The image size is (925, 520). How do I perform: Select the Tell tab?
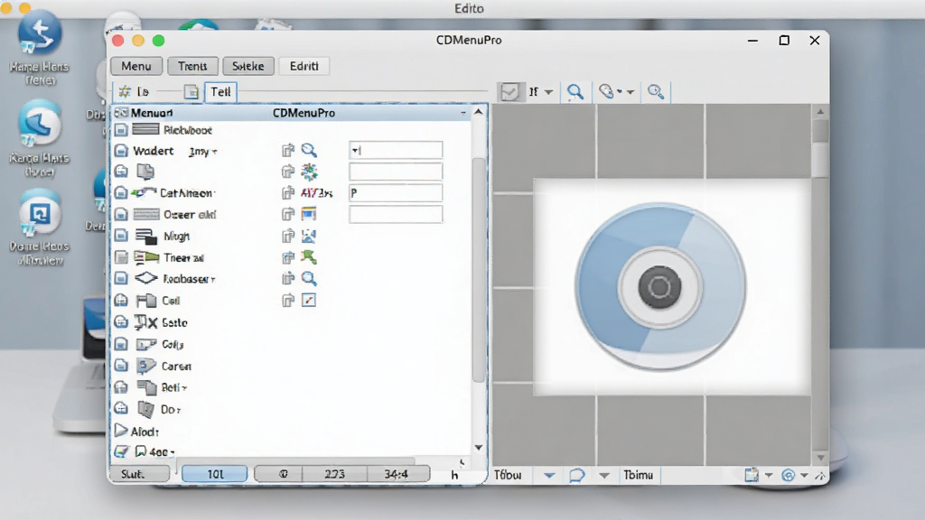tap(220, 91)
